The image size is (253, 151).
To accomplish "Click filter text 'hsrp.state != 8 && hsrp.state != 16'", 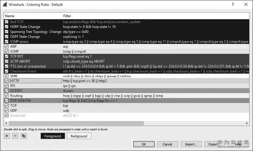I will click(x=89, y=27).
